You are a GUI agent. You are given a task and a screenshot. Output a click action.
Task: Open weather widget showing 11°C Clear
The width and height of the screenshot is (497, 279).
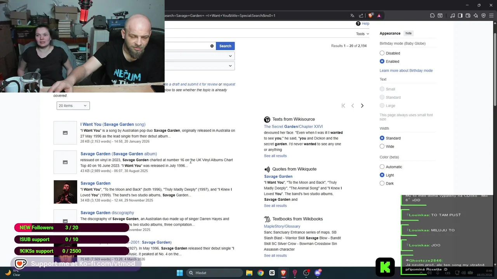point(12,273)
